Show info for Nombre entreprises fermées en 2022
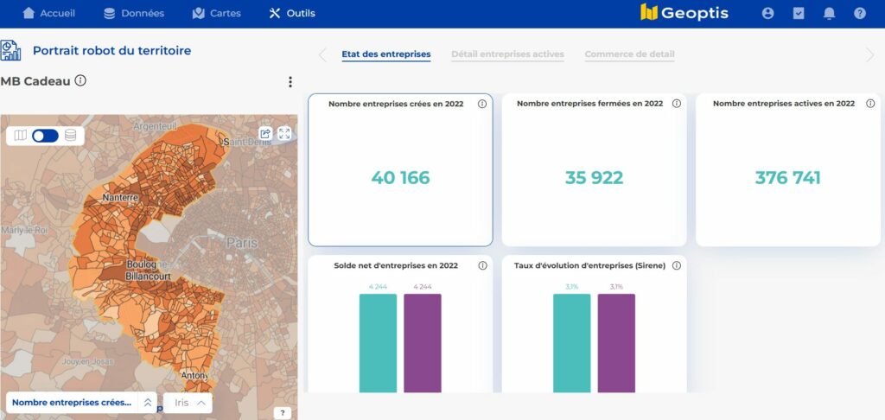The image size is (885, 420). tap(676, 104)
